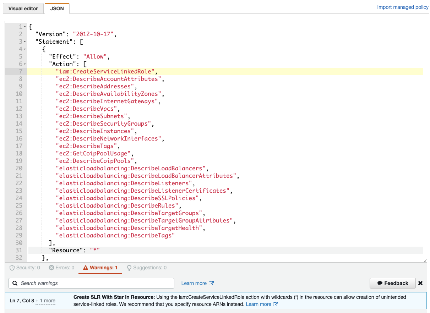Screen dimensions: 430x313
Task: Click "elasticloadbalancing:DescribeTags" on line 29
Action: (x=115, y=236)
